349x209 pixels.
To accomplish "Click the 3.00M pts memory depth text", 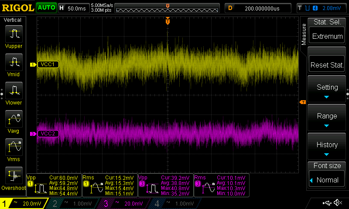I will [101, 10].
